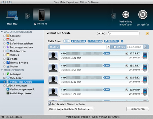Toggle Anrufe nach Namen ordnen checkbox
This screenshot has width=153, height=119.
[49, 104]
